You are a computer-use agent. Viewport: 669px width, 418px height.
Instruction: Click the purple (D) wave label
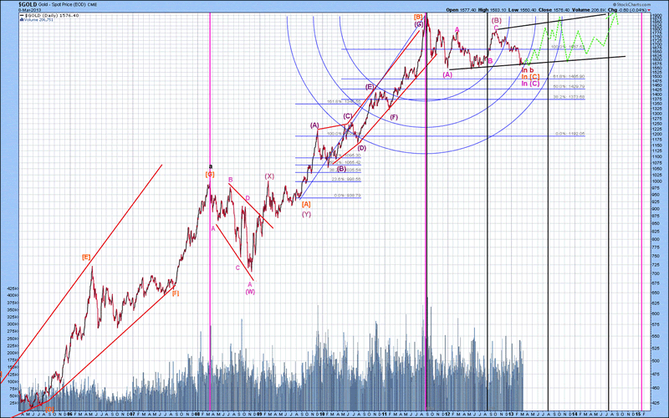tap(362, 147)
